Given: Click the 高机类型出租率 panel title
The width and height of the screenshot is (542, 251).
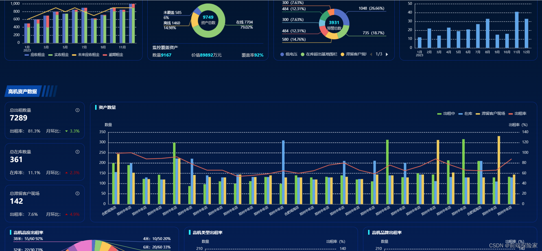Looking at the screenshot, I should pyautogui.click(x=207, y=233).
